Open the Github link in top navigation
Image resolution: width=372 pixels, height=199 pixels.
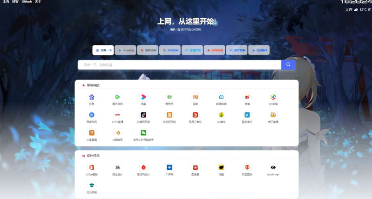coord(27,2)
